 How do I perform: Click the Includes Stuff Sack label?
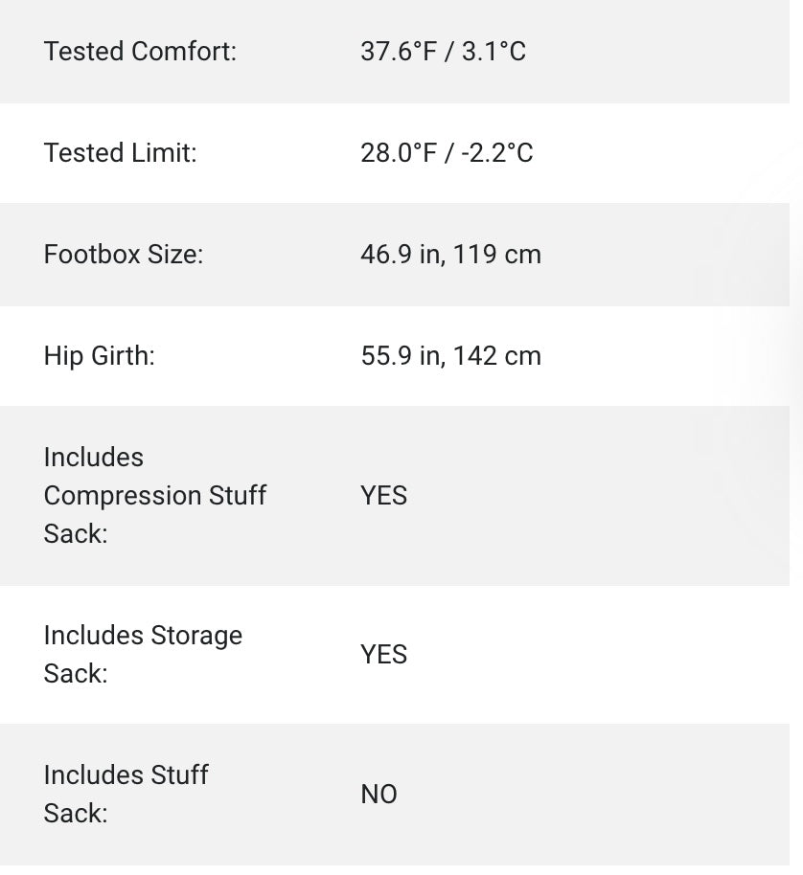coord(126,794)
